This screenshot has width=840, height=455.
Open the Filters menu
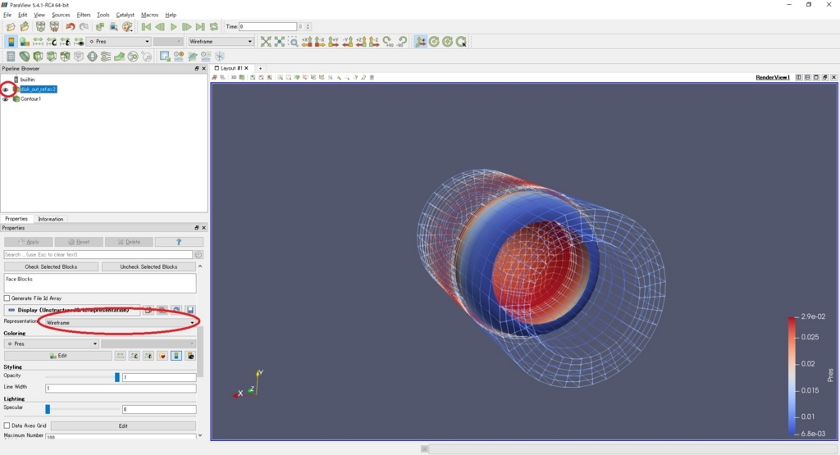[x=84, y=15]
